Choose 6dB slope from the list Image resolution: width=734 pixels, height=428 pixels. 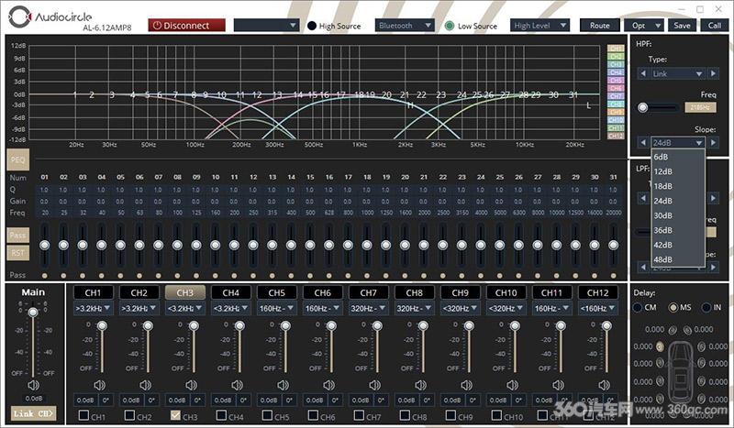click(678, 157)
